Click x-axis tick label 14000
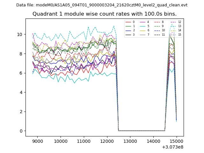 coord(153,141)
